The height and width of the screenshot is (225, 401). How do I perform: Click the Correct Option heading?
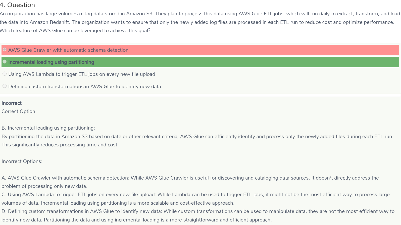pos(19,111)
